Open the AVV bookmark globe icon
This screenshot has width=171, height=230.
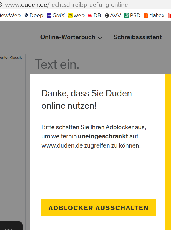point(107,15)
